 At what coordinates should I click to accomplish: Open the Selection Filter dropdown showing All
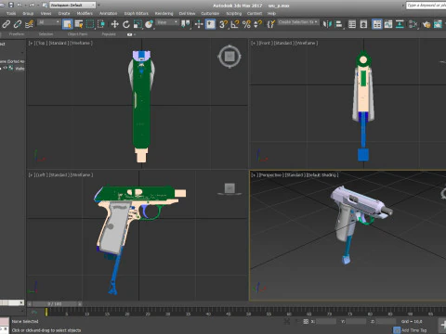48,22
